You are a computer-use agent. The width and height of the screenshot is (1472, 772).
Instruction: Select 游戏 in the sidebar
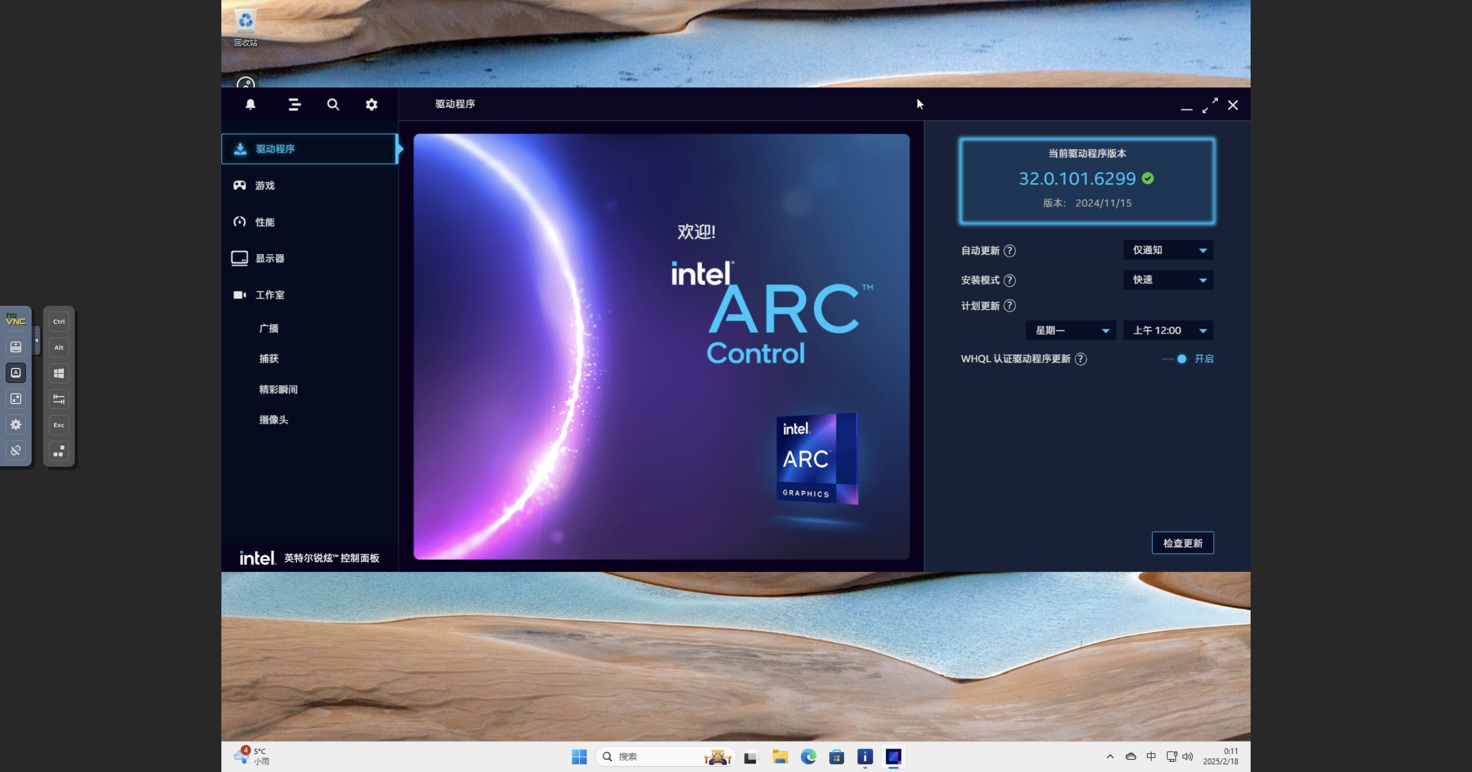point(265,185)
